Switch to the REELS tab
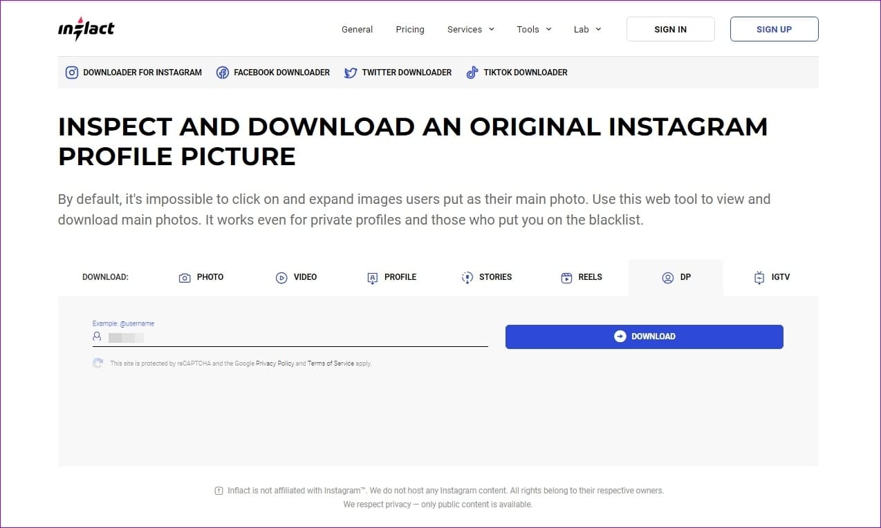 tap(582, 277)
